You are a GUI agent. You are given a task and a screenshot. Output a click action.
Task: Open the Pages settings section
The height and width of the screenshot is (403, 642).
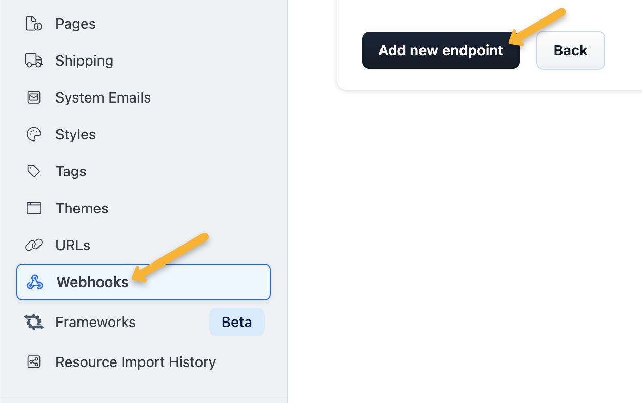point(75,24)
